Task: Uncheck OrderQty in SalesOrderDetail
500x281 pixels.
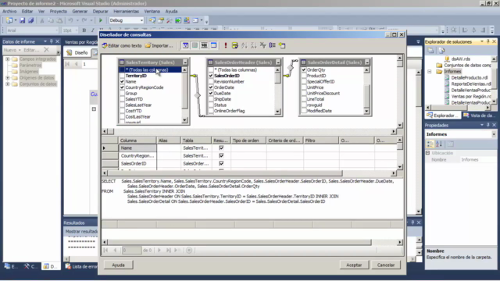Action: pos(304,69)
